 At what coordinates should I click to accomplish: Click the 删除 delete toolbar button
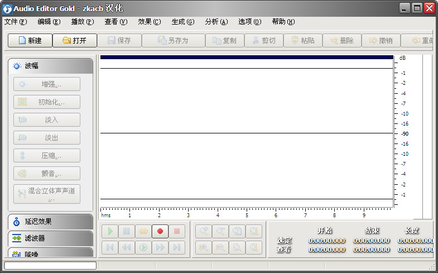click(342, 41)
